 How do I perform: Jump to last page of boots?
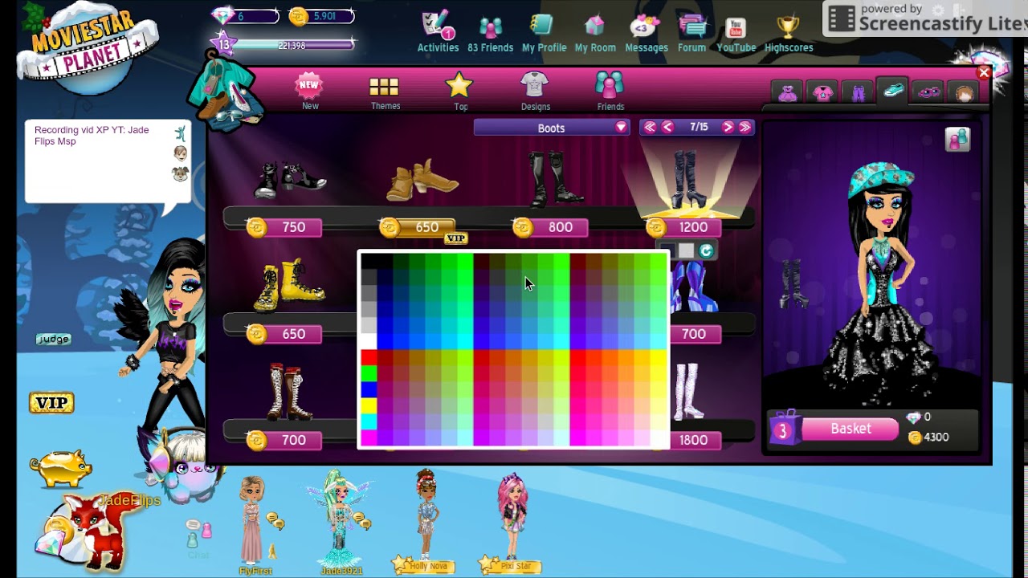coord(745,128)
